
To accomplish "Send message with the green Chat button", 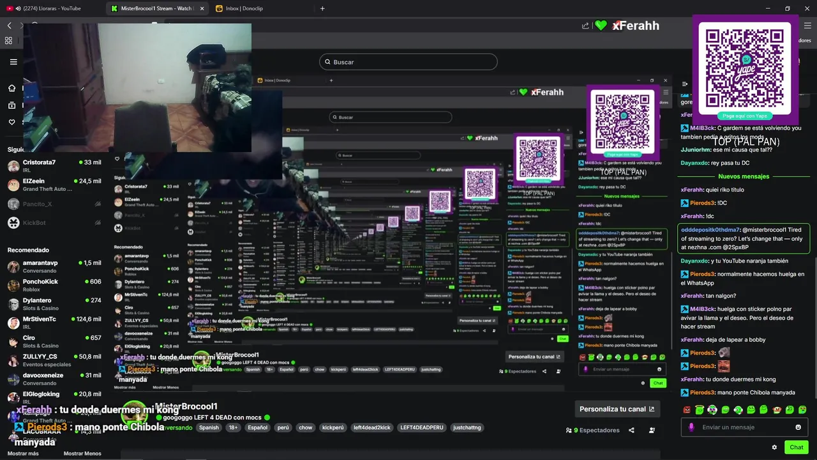I will coord(797,447).
